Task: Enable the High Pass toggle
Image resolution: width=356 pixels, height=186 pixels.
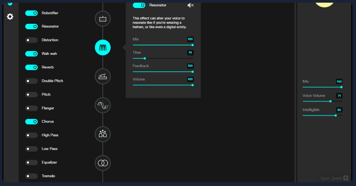Action: 31,135
